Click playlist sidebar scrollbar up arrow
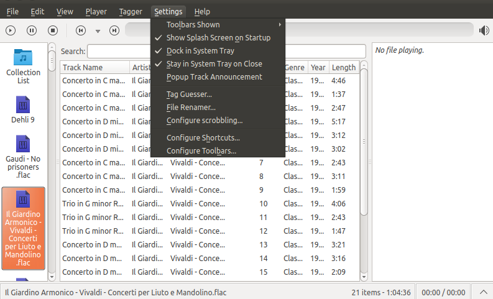Screen dimensions: 493x299 click(x=52, y=47)
